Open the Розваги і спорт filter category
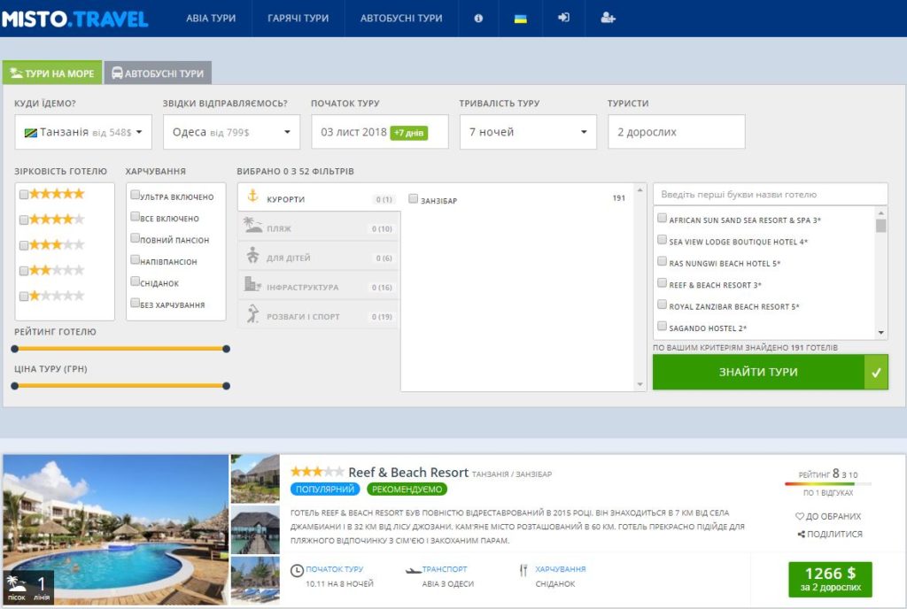This screenshot has height=609, width=907. [318, 316]
